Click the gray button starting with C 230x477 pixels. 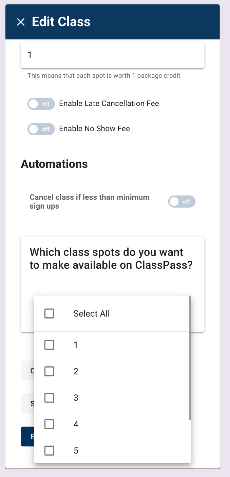pyautogui.click(x=27, y=371)
